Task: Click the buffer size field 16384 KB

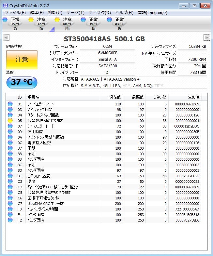Action: pyautogui.click(x=192, y=47)
